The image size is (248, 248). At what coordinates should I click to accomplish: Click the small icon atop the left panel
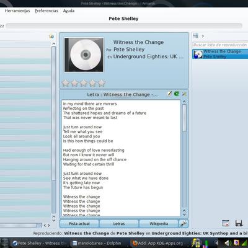(x=51, y=37)
